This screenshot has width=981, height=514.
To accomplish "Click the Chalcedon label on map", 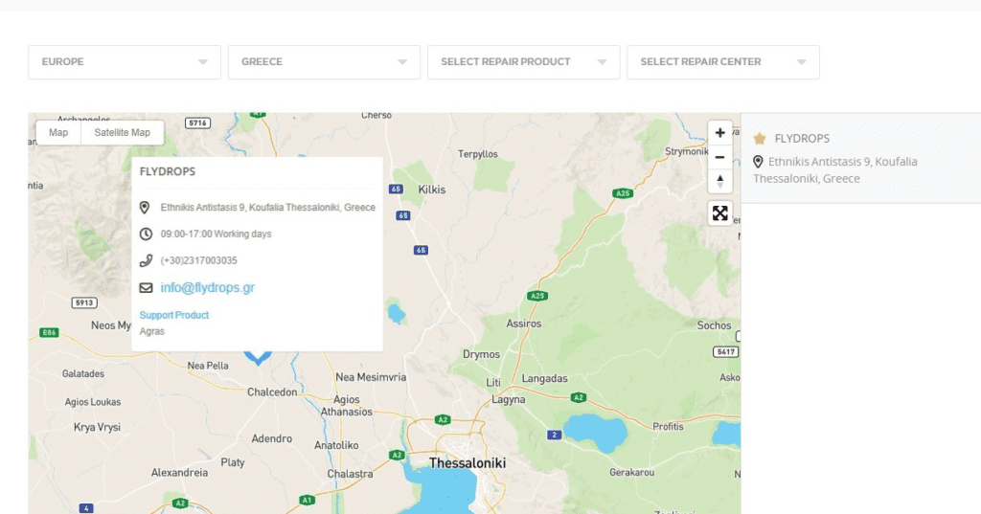I will tap(272, 392).
